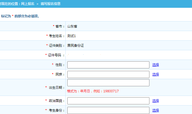The height and width of the screenshot is (114, 192).
Task: Focus the 民族 text box
Action: [108, 74]
